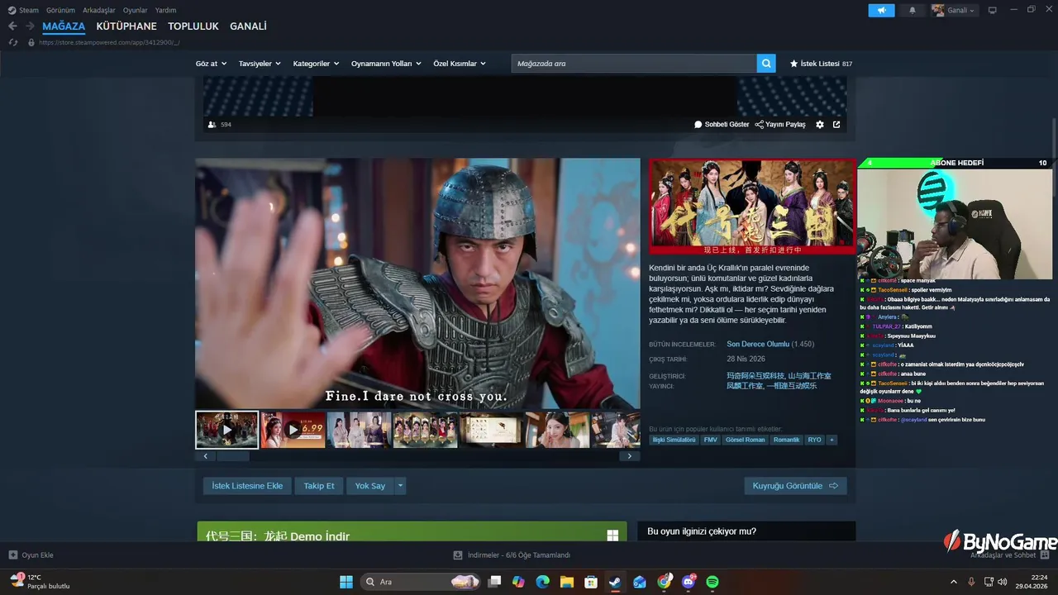Viewport: 1058px width, 595px height.
Task: Open Microsoft Edge from the taskbar
Action: (542, 582)
